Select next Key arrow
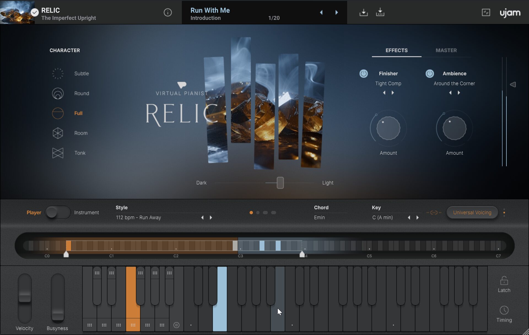The width and height of the screenshot is (529, 335). click(x=417, y=218)
